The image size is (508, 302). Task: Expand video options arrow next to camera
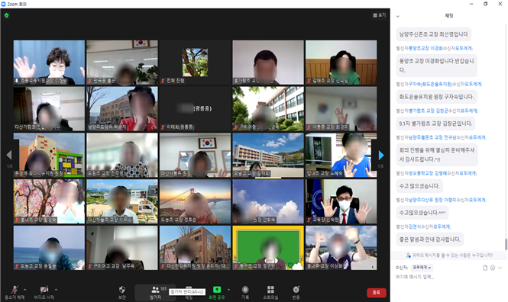pos(56,289)
